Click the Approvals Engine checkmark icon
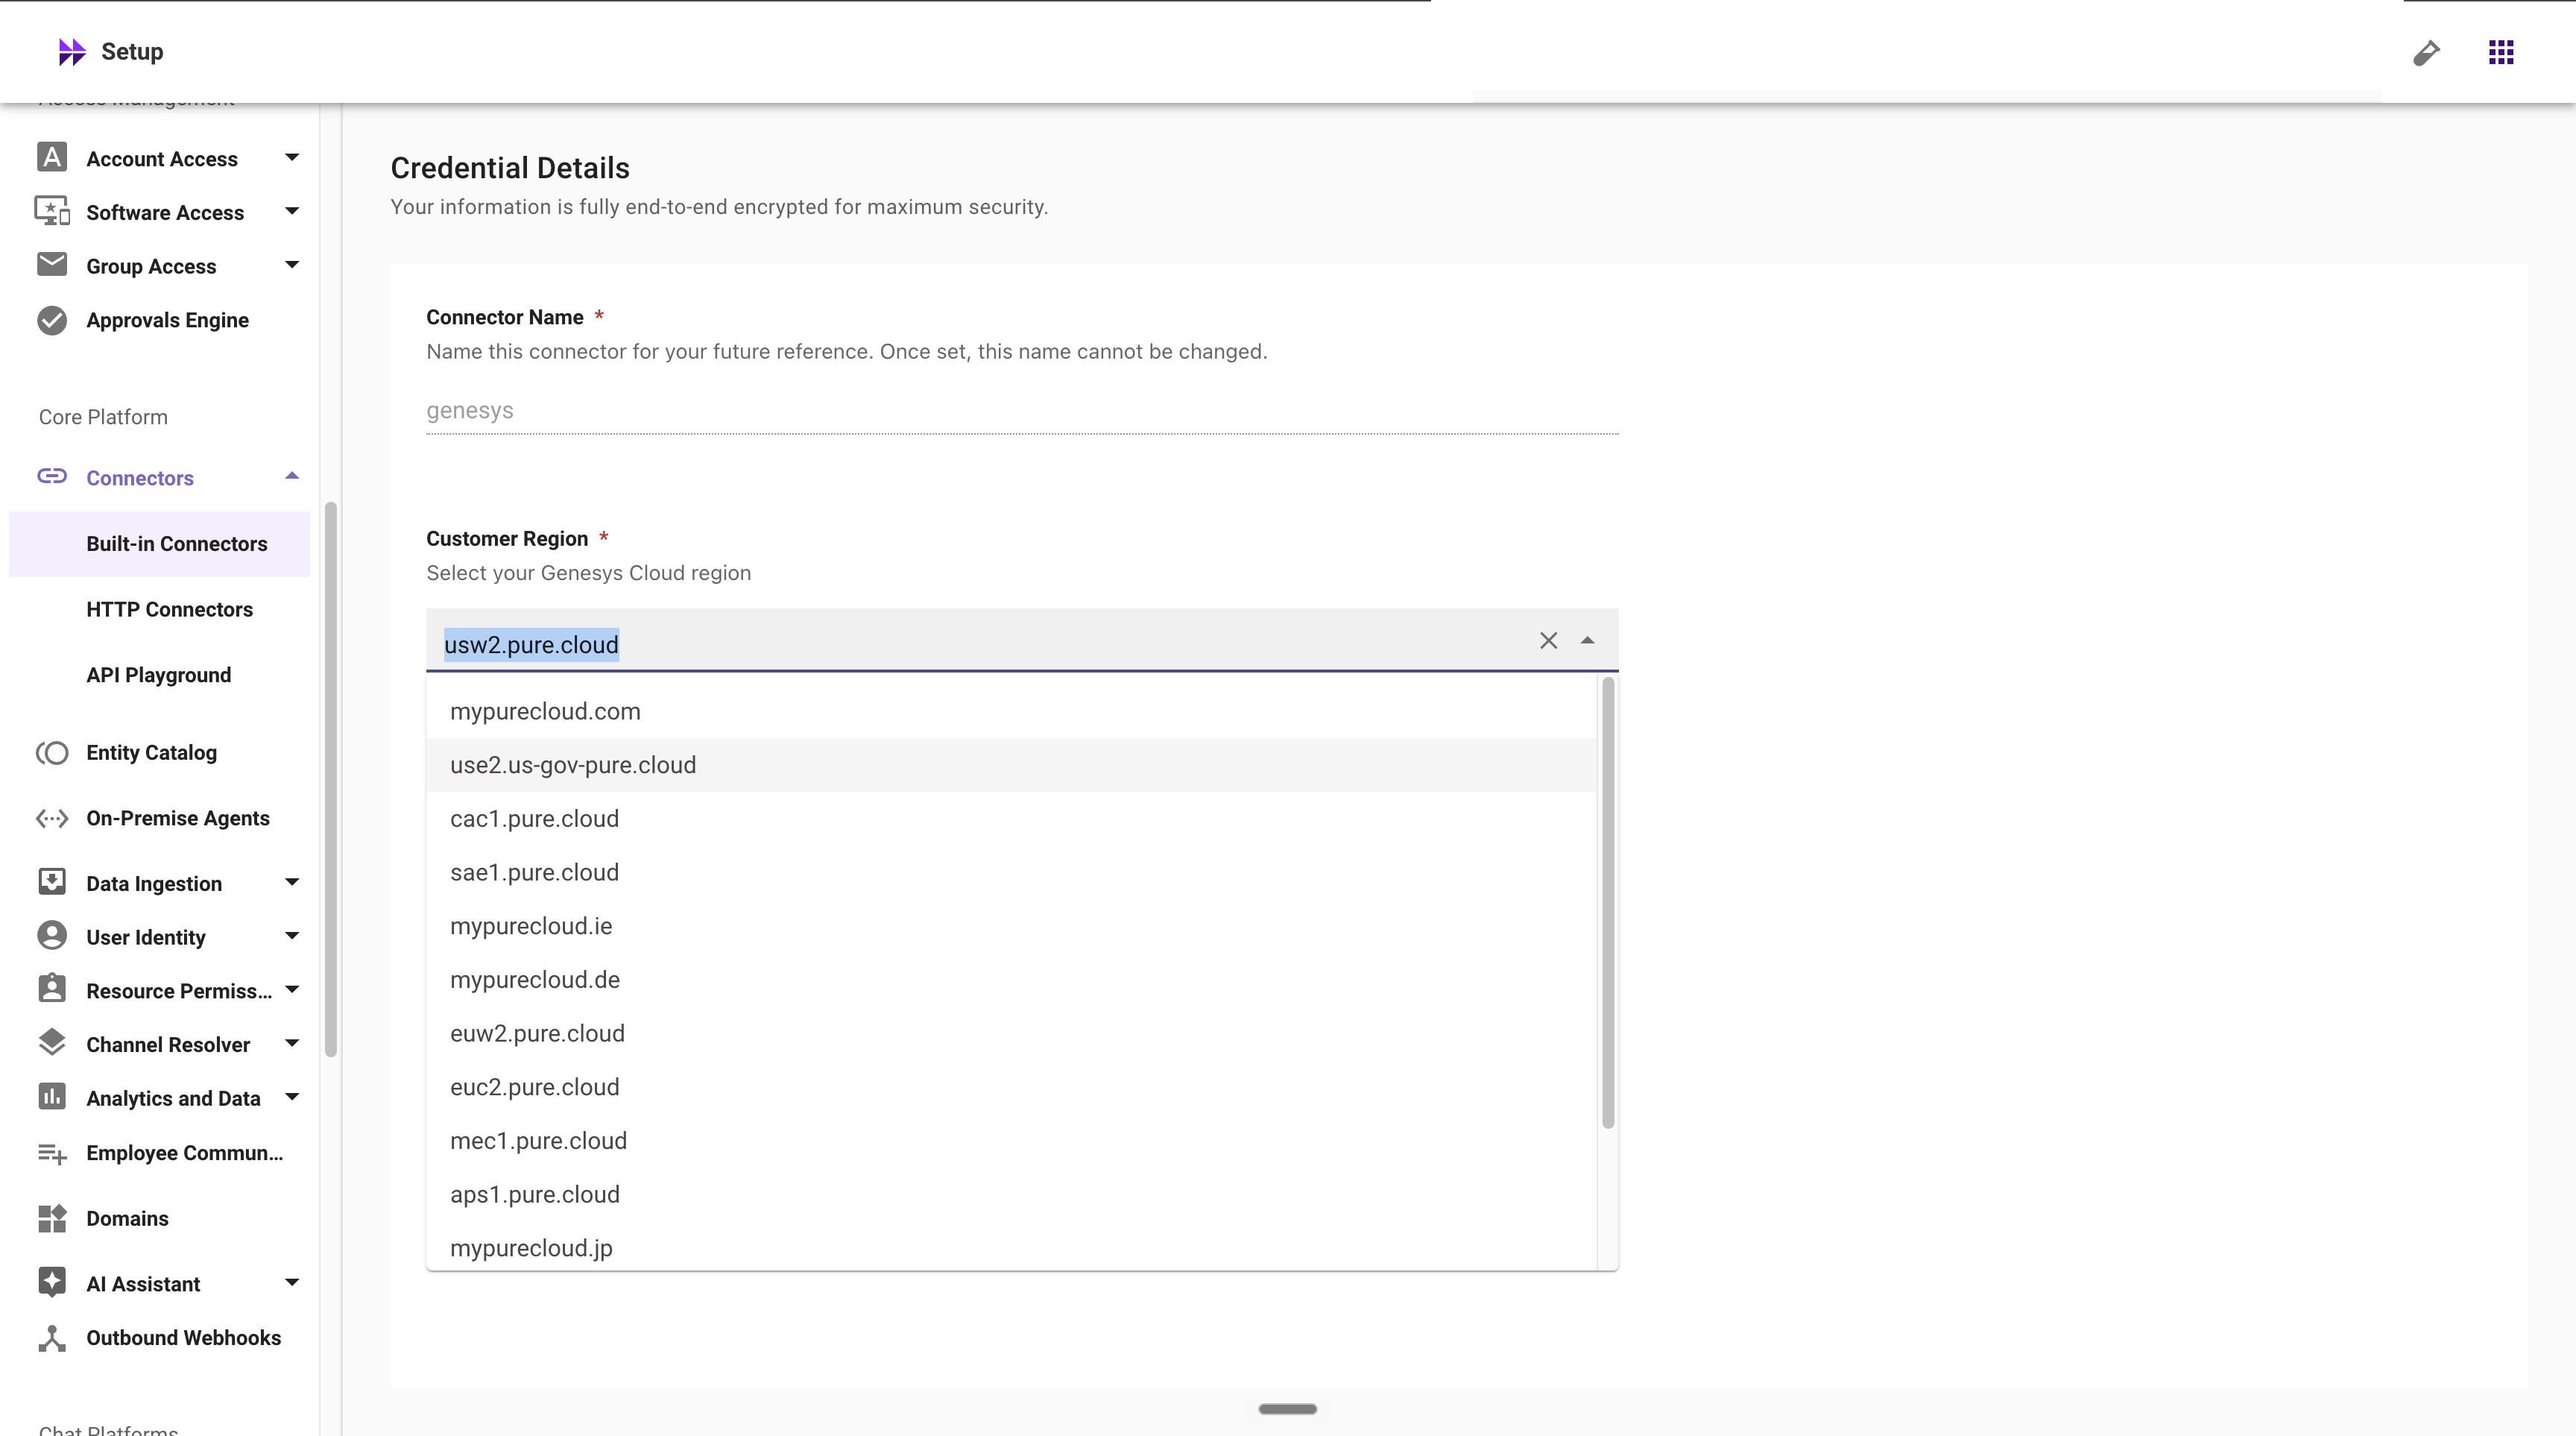 click(52, 320)
